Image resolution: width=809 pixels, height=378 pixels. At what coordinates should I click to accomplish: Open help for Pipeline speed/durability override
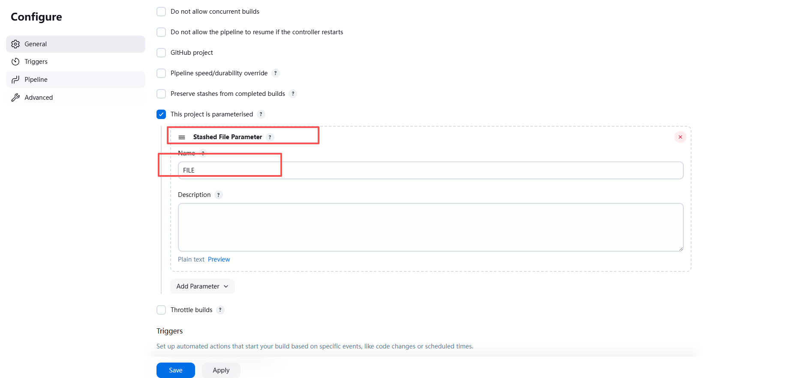point(275,73)
